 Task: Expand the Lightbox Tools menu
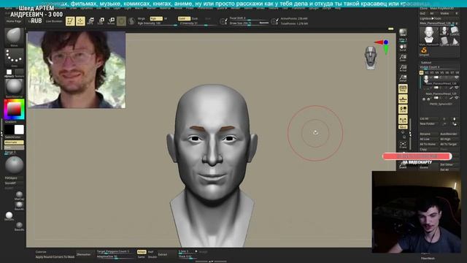[430, 18]
